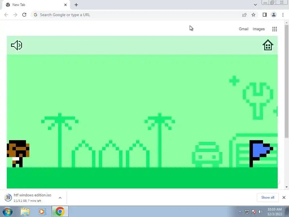Click the pixel character in game

click(18, 153)
